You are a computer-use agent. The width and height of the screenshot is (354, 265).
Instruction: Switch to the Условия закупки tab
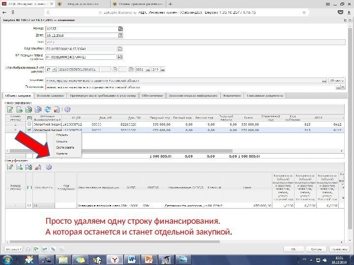(50, 96)
